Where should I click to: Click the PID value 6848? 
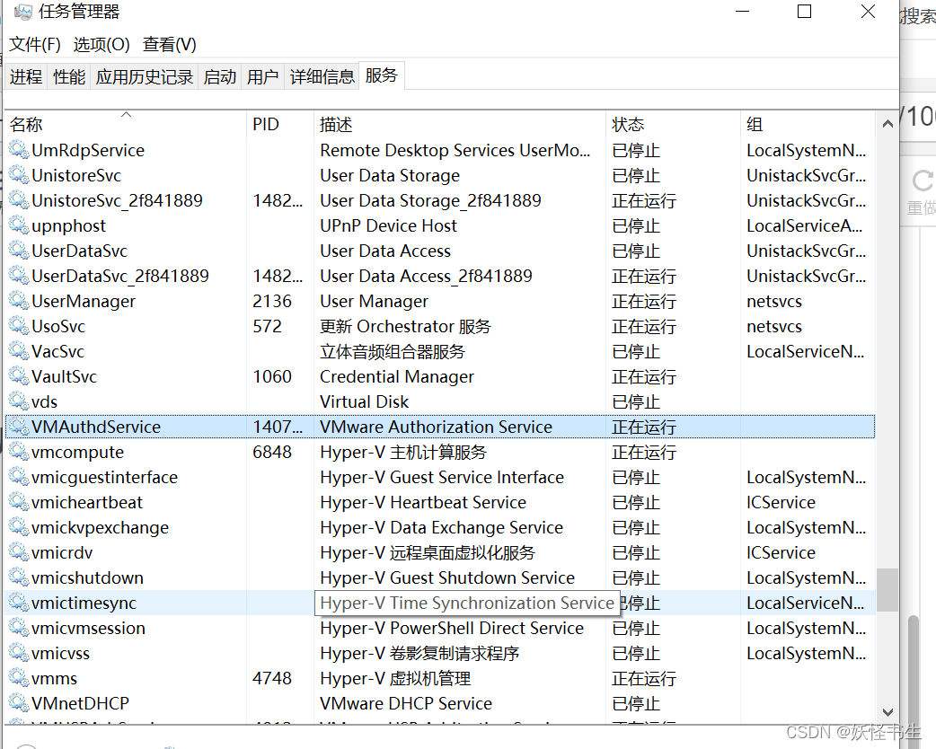(272, 452)
